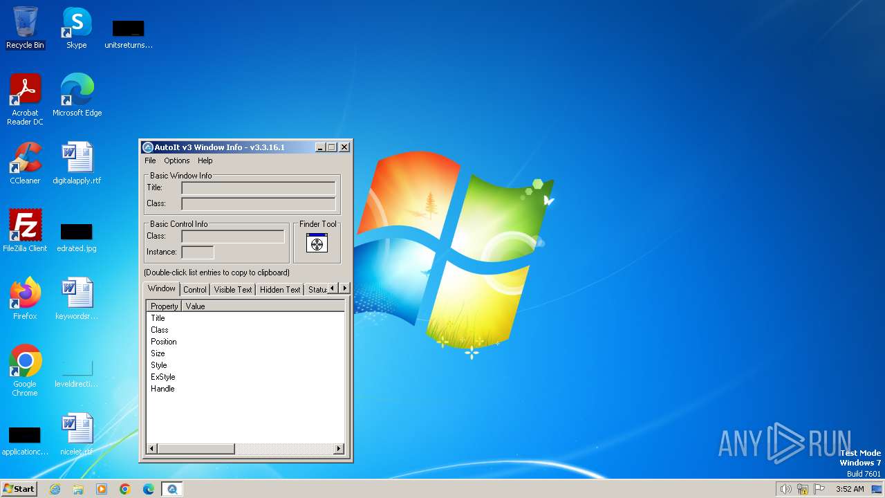Open Edge from the taskbar
The width and height of the screenshot is (885, 498).
[x=149, y=489]
